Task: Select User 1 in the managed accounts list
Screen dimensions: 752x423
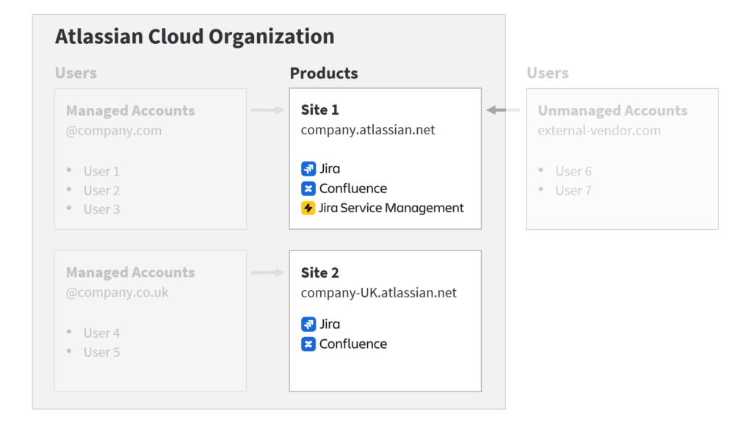Action: (101, 172)
